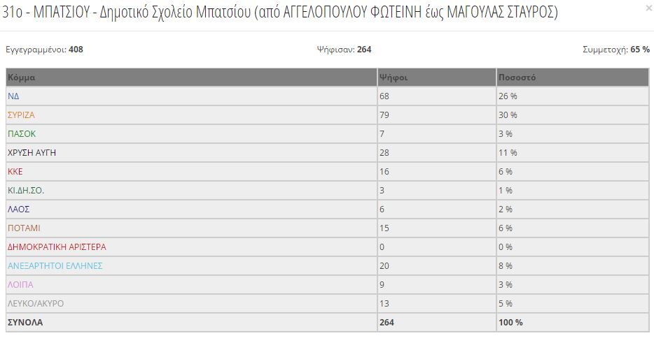Screen dimensions: 654x338
Task: Select the ΚΙ.ΔΗ.ΣΟ. party entry
Action: pyautogui.click(x=26, y=191)
